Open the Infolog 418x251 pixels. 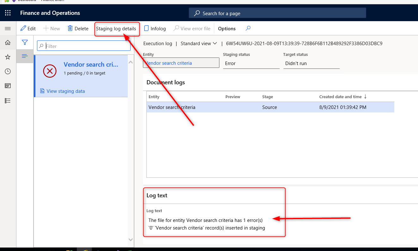click(155, 28)
